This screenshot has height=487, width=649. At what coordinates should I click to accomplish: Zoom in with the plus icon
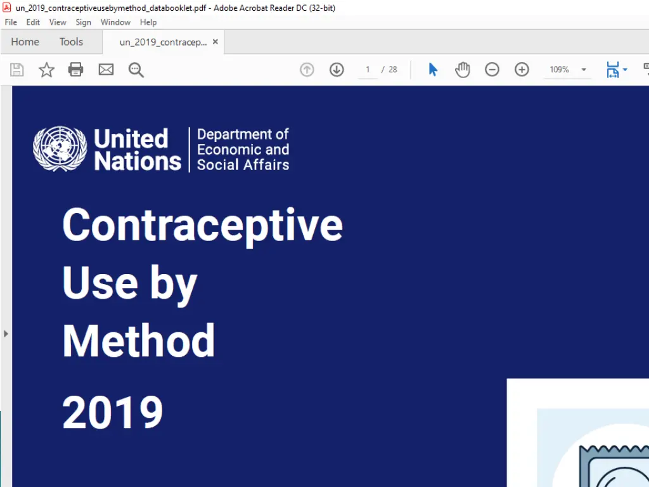point(522,70)
